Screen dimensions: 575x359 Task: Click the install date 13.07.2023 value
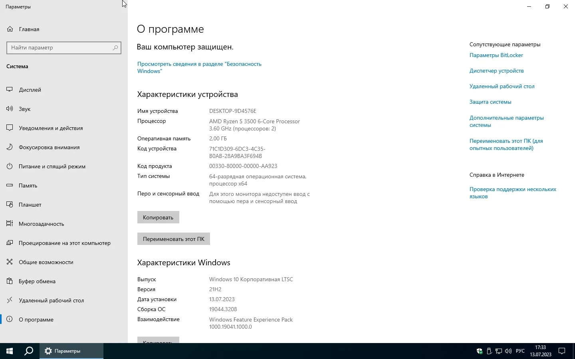coord(222,300)
